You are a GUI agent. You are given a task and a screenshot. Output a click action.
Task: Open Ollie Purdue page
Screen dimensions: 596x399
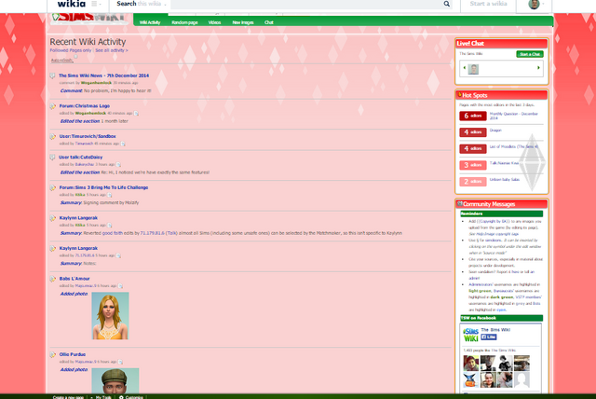point(73,354)
